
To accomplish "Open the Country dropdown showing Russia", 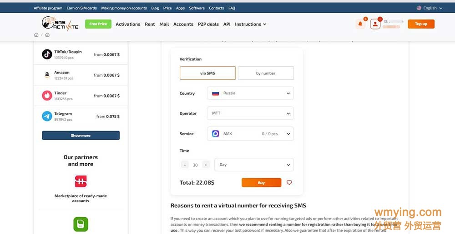I will pos(250,93).
